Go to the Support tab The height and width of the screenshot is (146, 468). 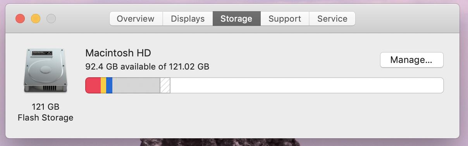pos(285,19)
